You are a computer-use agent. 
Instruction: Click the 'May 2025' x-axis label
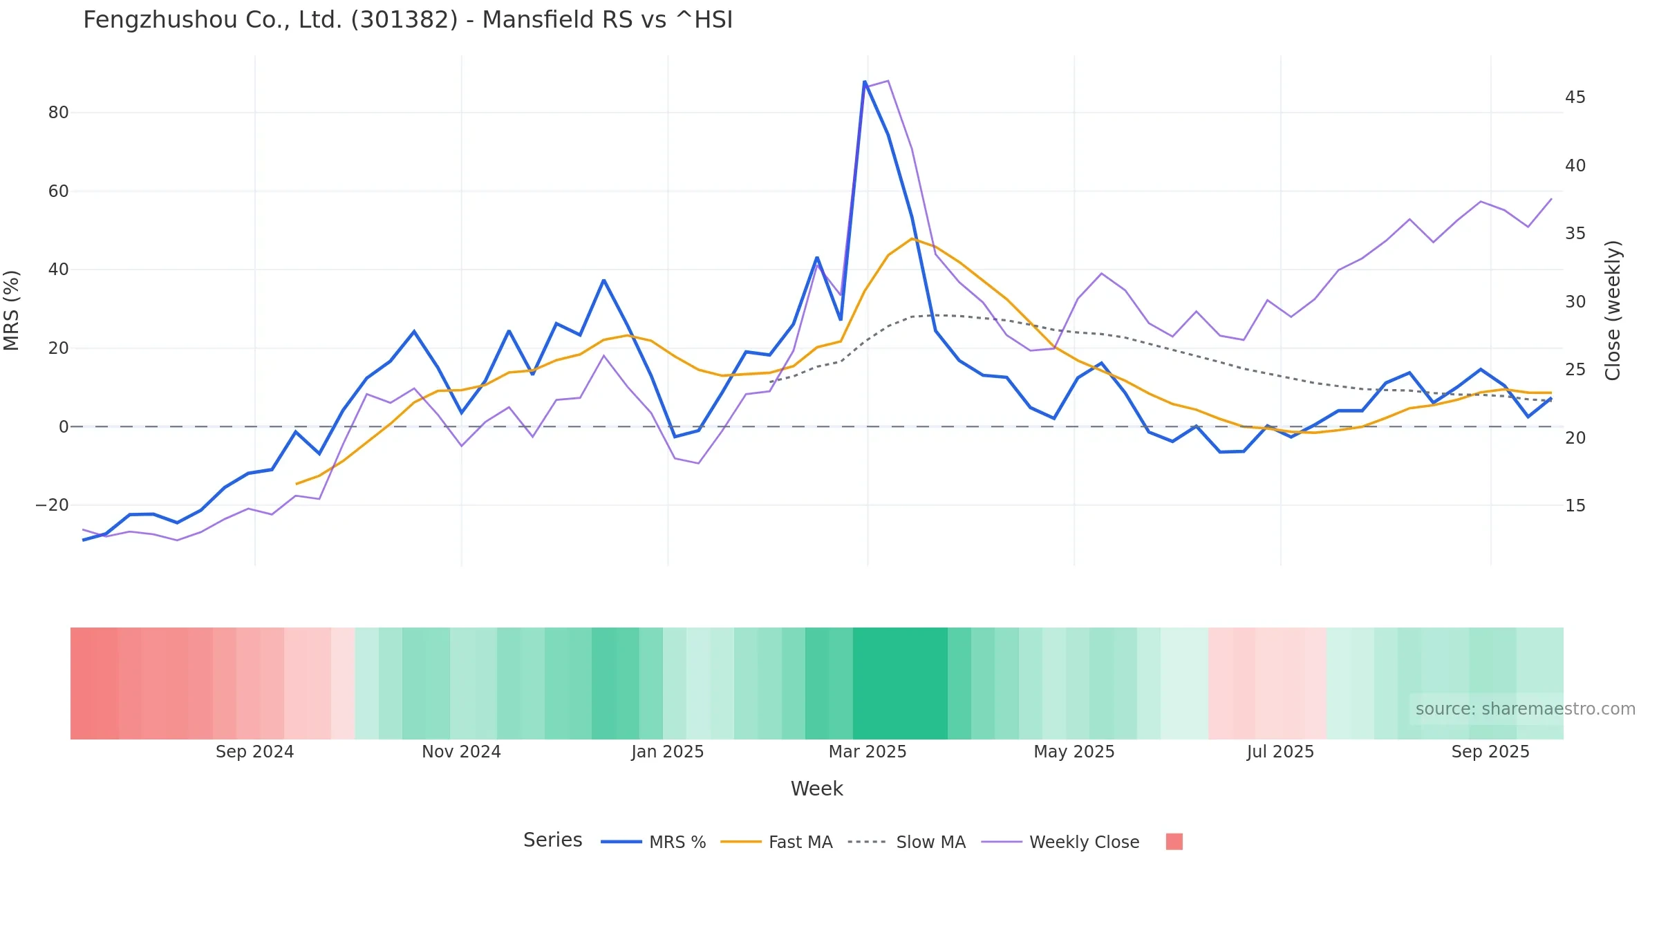(x=1074, y=752)
